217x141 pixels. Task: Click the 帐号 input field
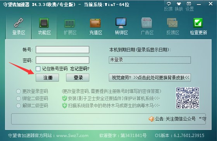point(62,50)
